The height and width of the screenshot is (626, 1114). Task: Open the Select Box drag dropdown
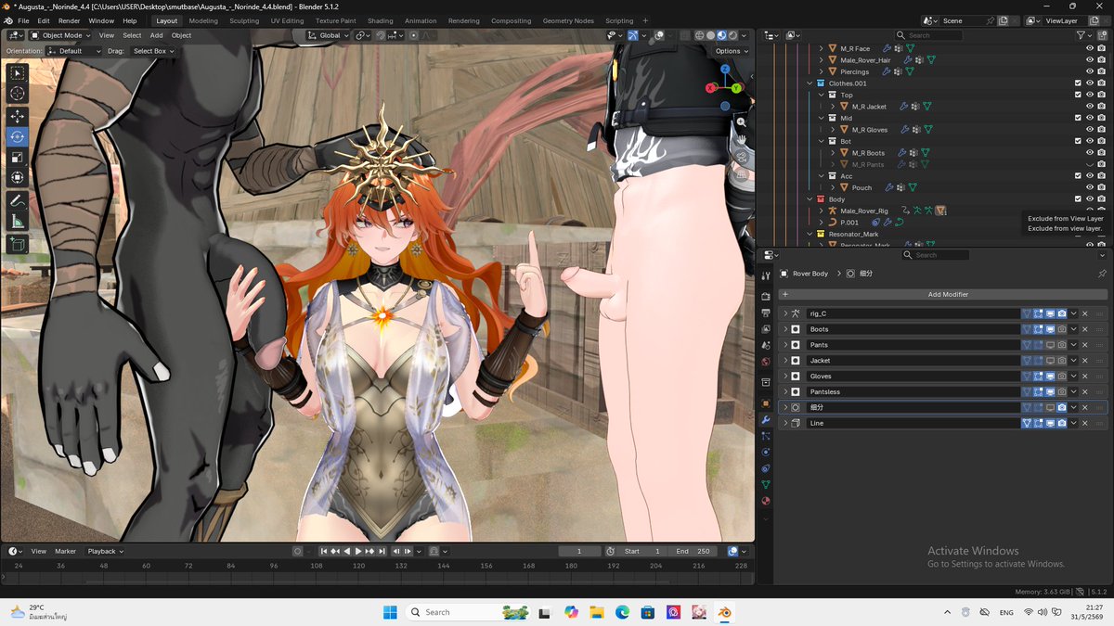(153, 51)
